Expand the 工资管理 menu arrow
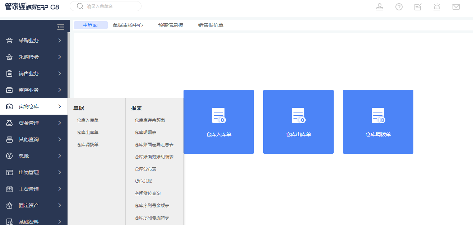The width and height of the screenshot is (473, 225). (60, 189)
